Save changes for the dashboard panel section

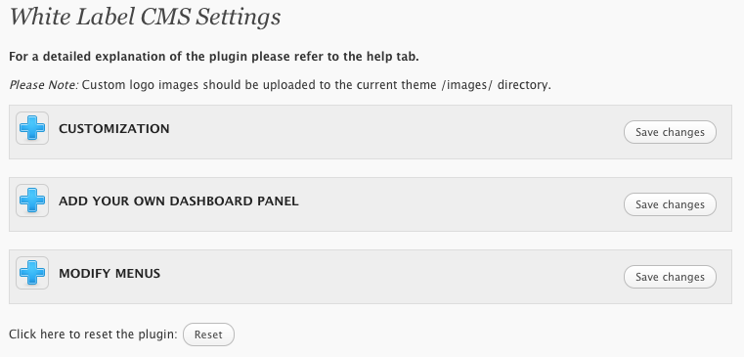pos(670,204)
